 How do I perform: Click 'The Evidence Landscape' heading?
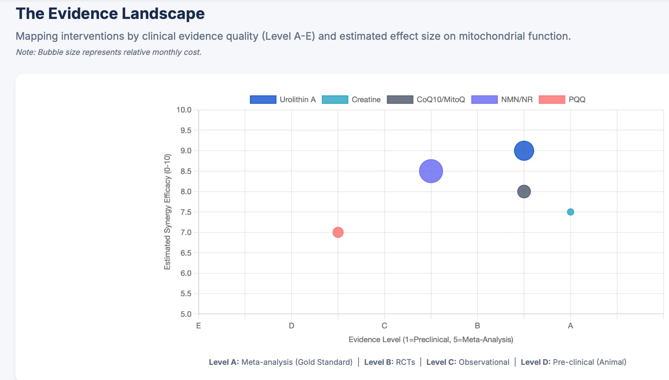tap(110, 14)
